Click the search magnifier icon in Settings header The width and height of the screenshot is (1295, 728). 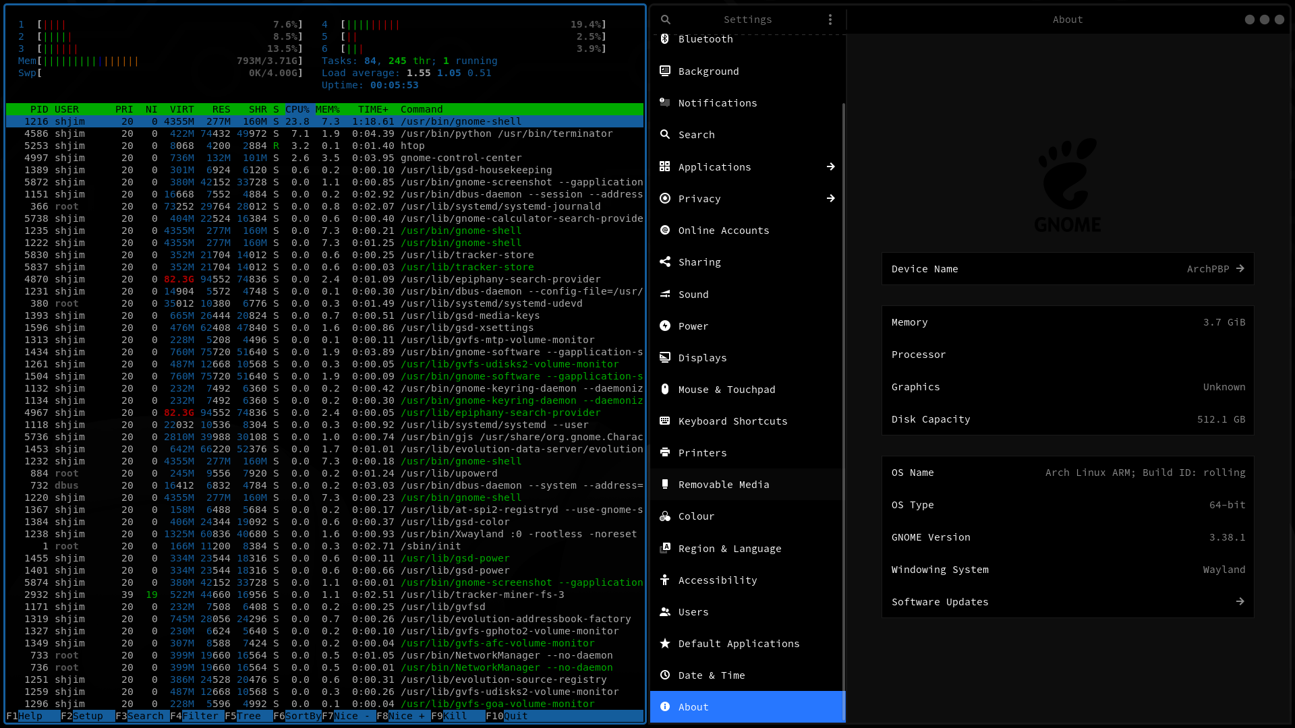point(666,20)
